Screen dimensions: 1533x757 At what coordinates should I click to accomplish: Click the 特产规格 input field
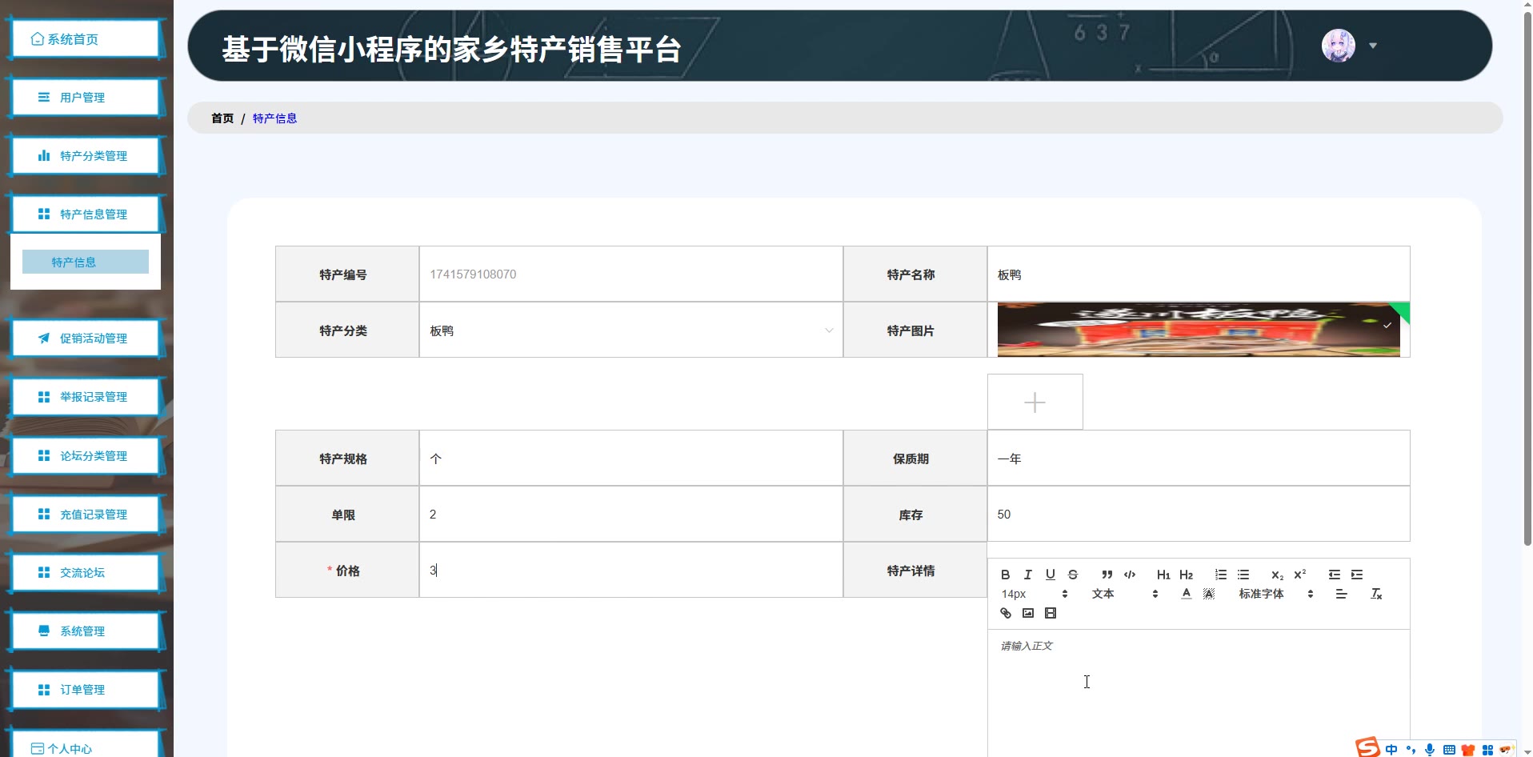tap(631, 458)
